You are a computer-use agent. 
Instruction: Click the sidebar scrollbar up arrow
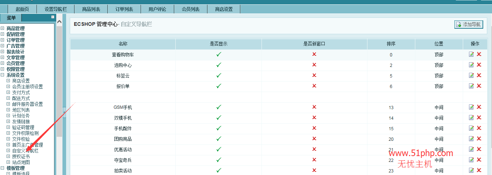[59, 22]
